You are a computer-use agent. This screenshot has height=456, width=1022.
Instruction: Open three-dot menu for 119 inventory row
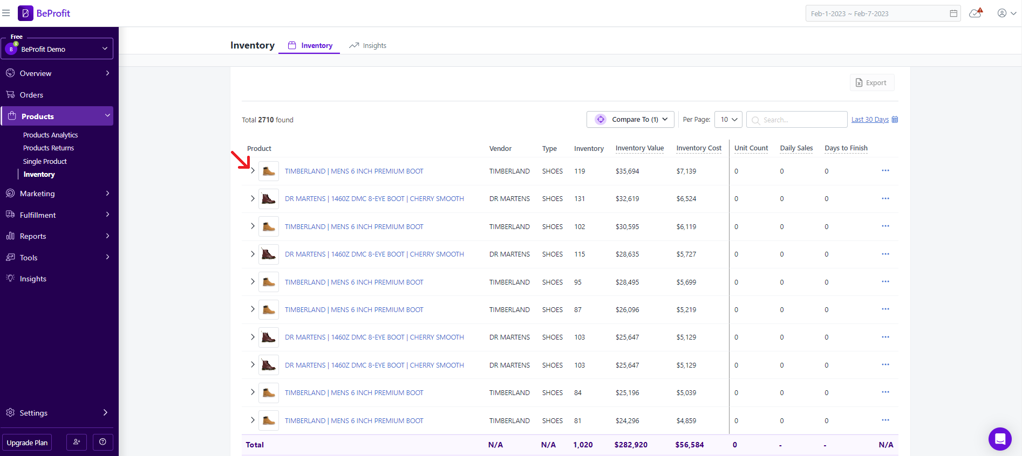point(885,171)
